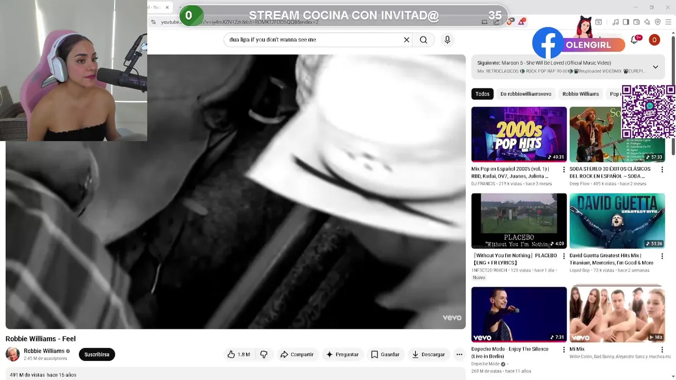The height and width of the screenshot is (380, 676).
Task: Open YouTube notifications bell
Action: [x=634, y=40]
